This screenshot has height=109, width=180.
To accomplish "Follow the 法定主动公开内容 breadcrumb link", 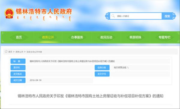I will [x=34, y=52].
